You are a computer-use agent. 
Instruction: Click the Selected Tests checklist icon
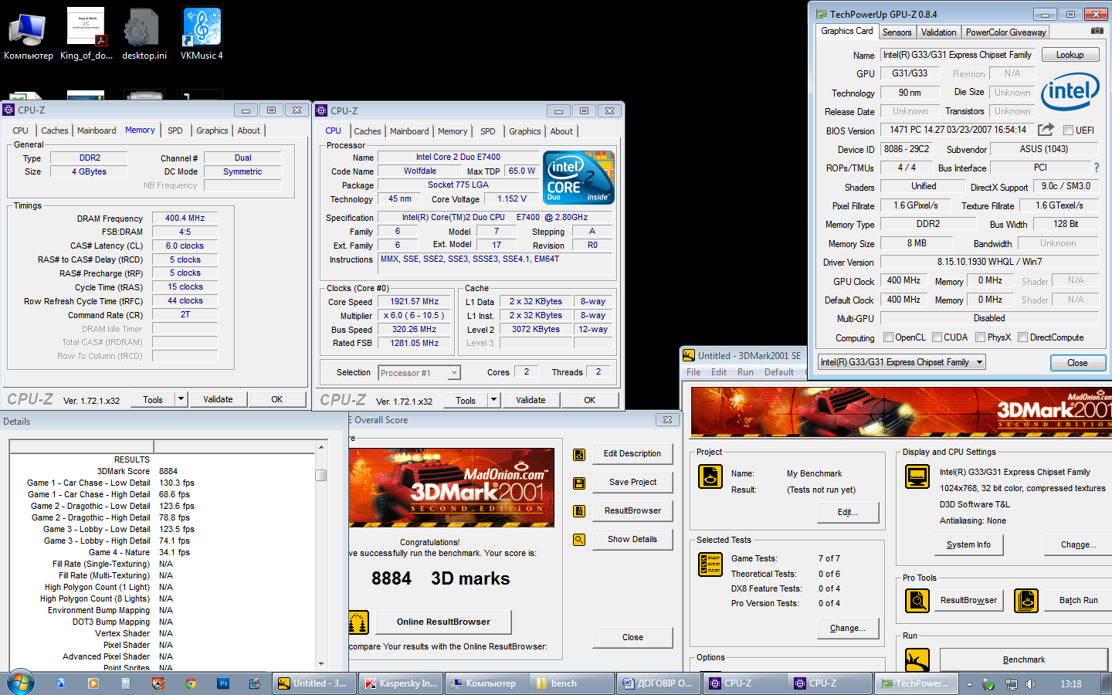tap(710, 564)
